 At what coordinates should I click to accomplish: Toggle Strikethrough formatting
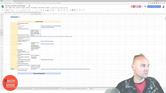[46, 10]
